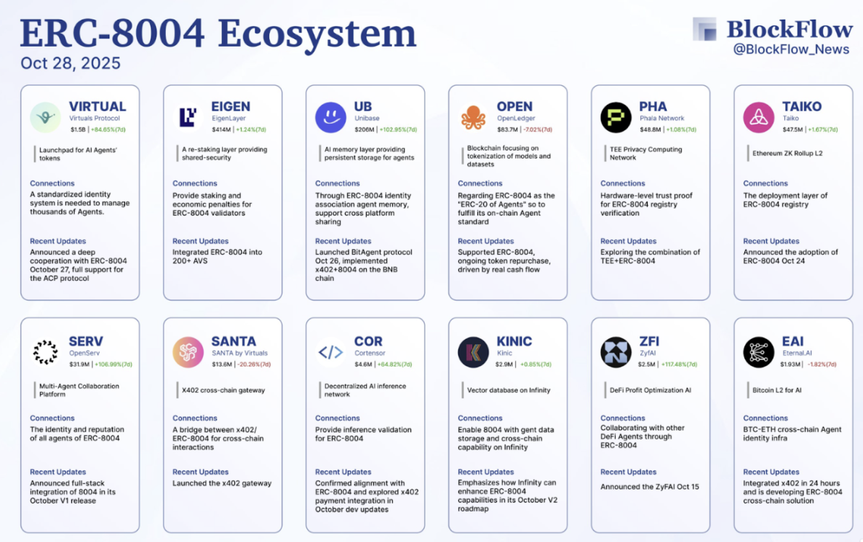Image resolution: width=863 pixels, height=542 pixels.
Task: Click the OpenServ dotted circle icon
Action: [x=45, y=352]
